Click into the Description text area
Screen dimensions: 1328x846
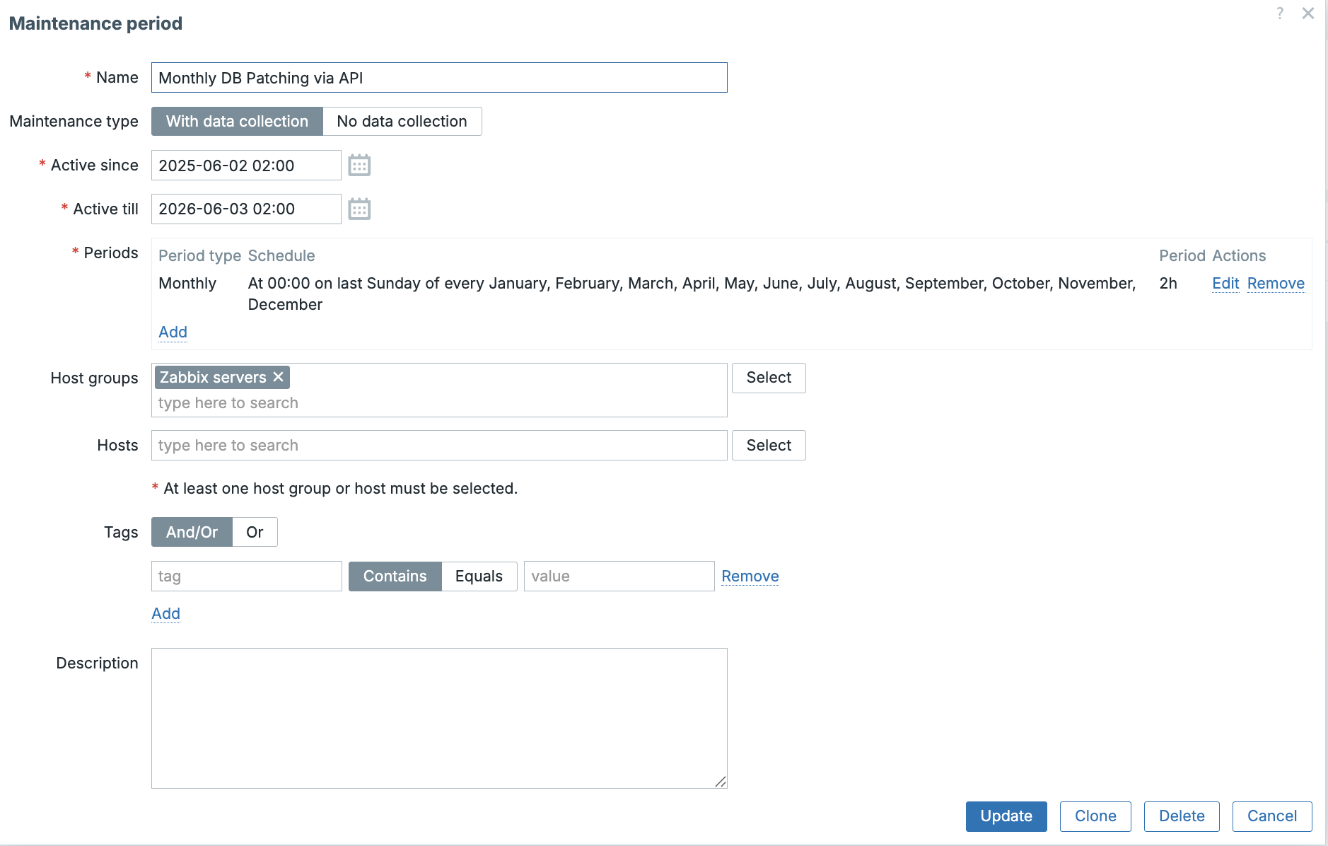click(438, 718)
